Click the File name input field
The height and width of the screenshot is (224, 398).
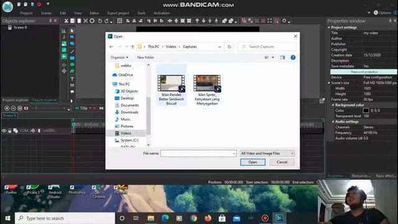pyautogui.click(x=198, y=154)
